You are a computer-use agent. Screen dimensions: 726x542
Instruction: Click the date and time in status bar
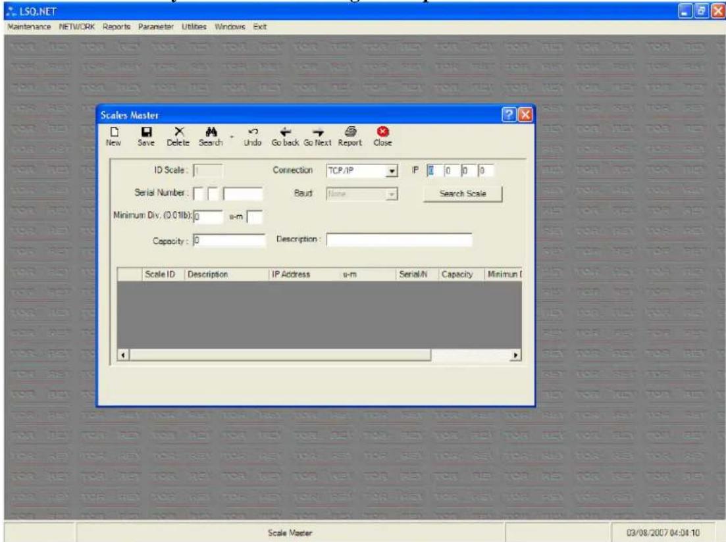pos(663,533)
